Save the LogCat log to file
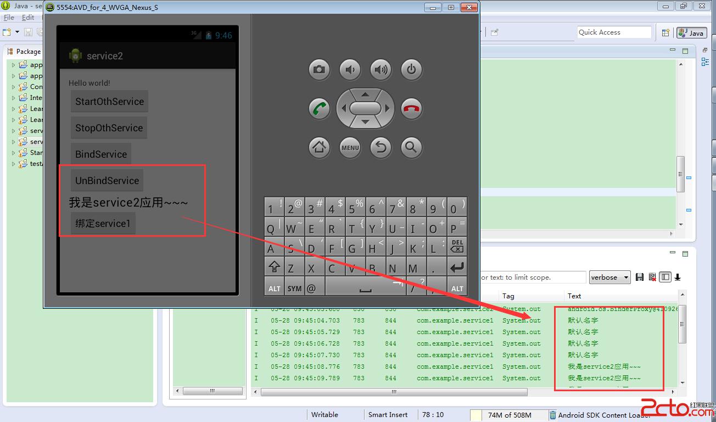The image size is (716, 422). (640, 277)
